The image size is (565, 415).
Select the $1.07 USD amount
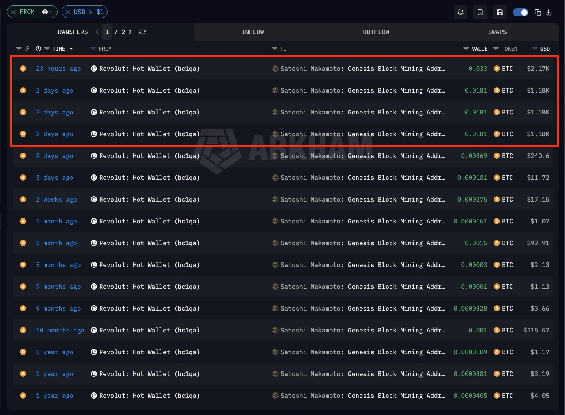[x=540, y=221]
